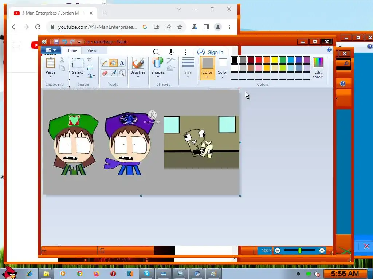This screenshot has height=279, width=373.
Task: Select Color 1 foreground swatch button
Action: (x=207, y=68)
